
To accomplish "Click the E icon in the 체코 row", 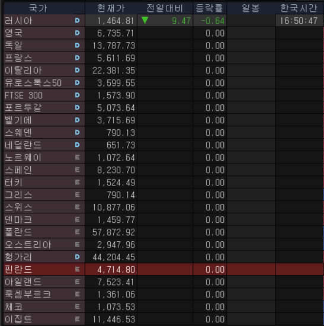I will click(x=78, y=306).
